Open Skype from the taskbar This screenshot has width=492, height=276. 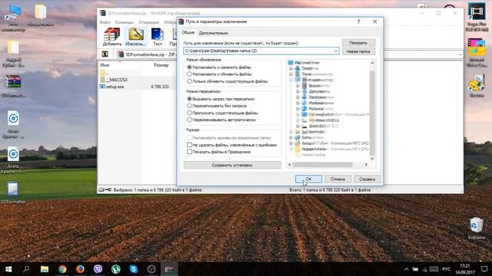tap(134, 269)
